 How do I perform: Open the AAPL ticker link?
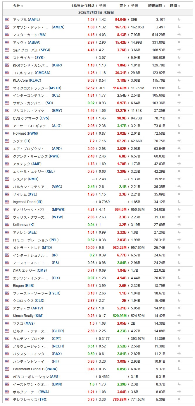(34, 19)
